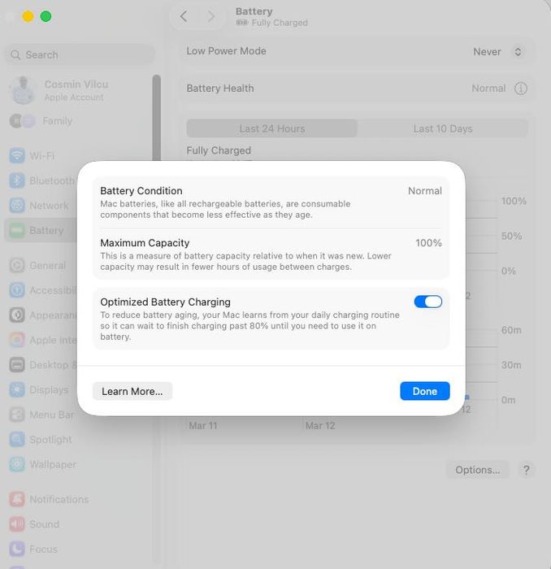Screen dimensions: 551x569
Task: Click the Maximum Capacity 100% value
Action: (428, 243)
